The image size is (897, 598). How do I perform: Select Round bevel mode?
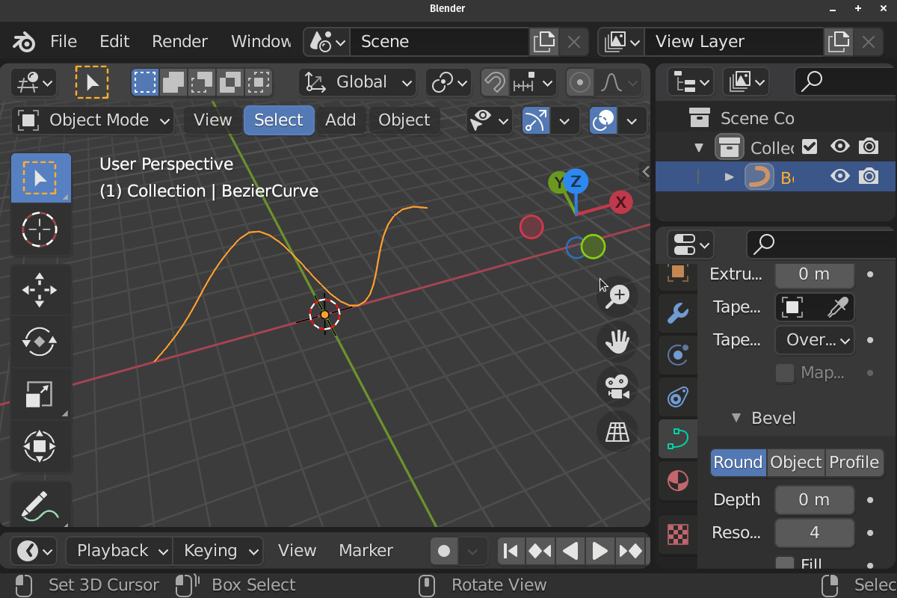coord(738,463)
